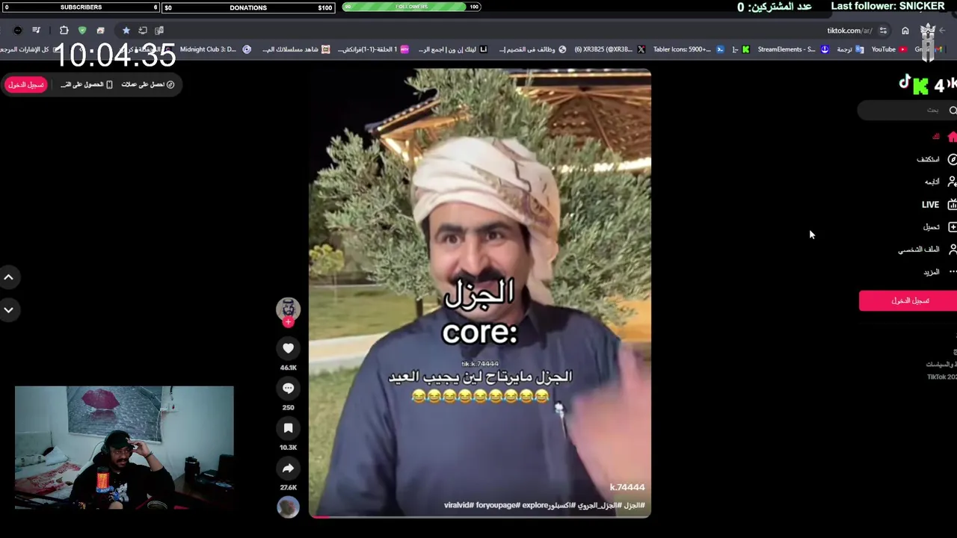The image size is (957, 538).
Task: Open the Midnight Club 3 bookmark
Action: [x=215, y=49]
